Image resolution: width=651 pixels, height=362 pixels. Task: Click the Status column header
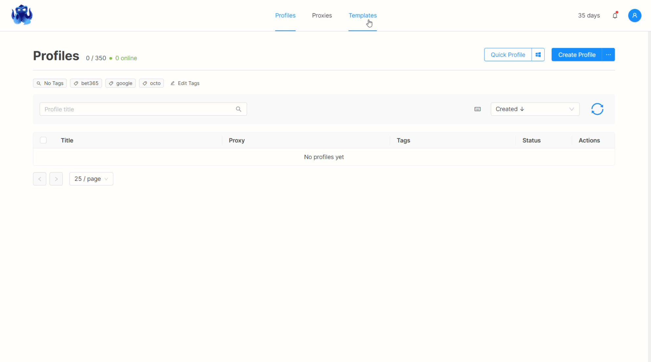tap(531, 140)
